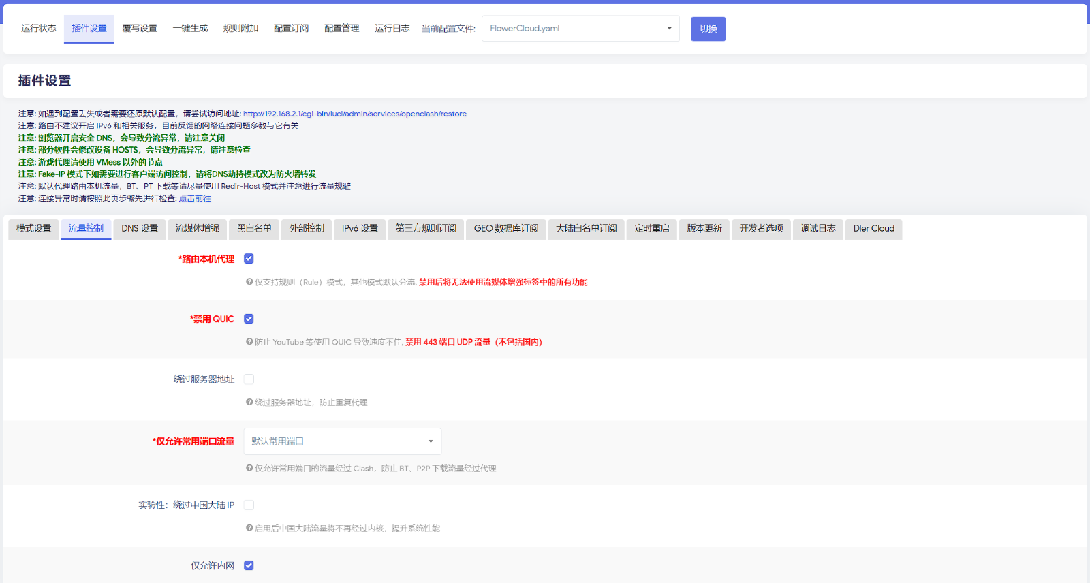Switch to the 黑白名单 sub-tab
Screen dimensions: 1090x583
pyautogui.click(x=254, y=229)
